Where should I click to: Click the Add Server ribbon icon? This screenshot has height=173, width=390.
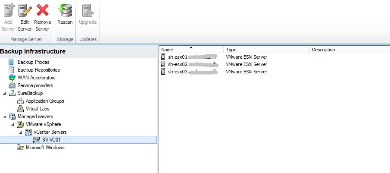coord(9,10)
